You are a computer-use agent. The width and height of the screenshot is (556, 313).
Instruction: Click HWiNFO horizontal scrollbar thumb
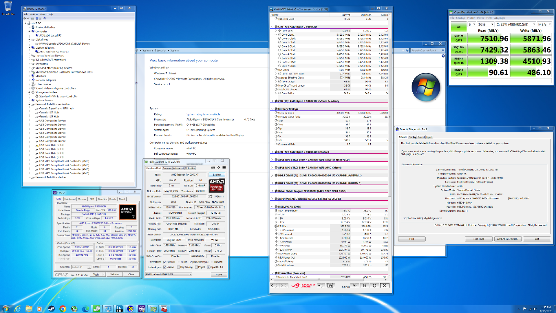[319, 280]
